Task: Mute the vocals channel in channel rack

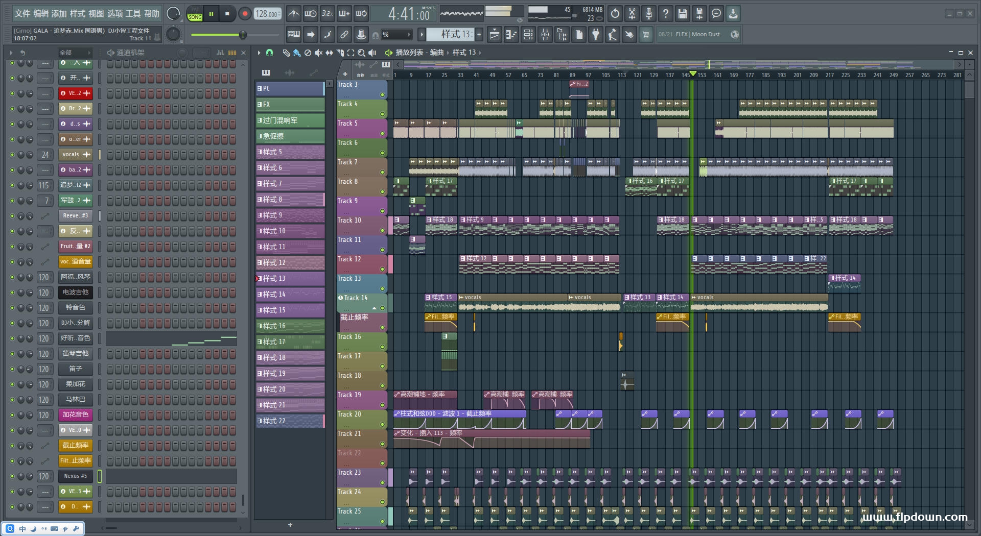Action: point(12,155)
